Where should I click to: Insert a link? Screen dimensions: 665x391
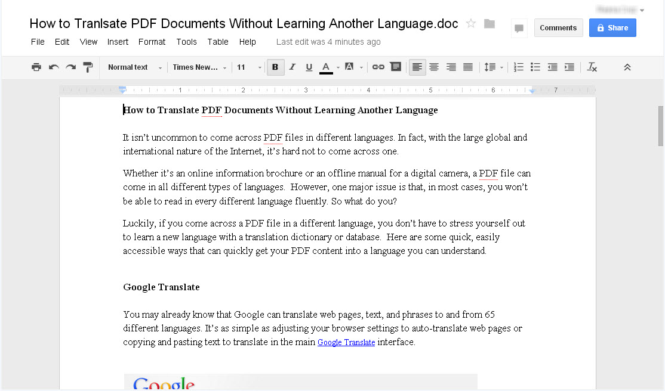(x=378, y=67)
